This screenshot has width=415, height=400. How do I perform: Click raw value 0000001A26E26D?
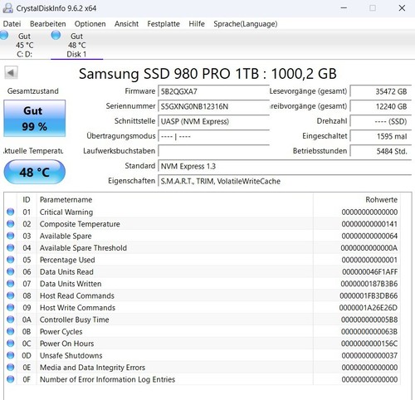click(x=369, y=308)
